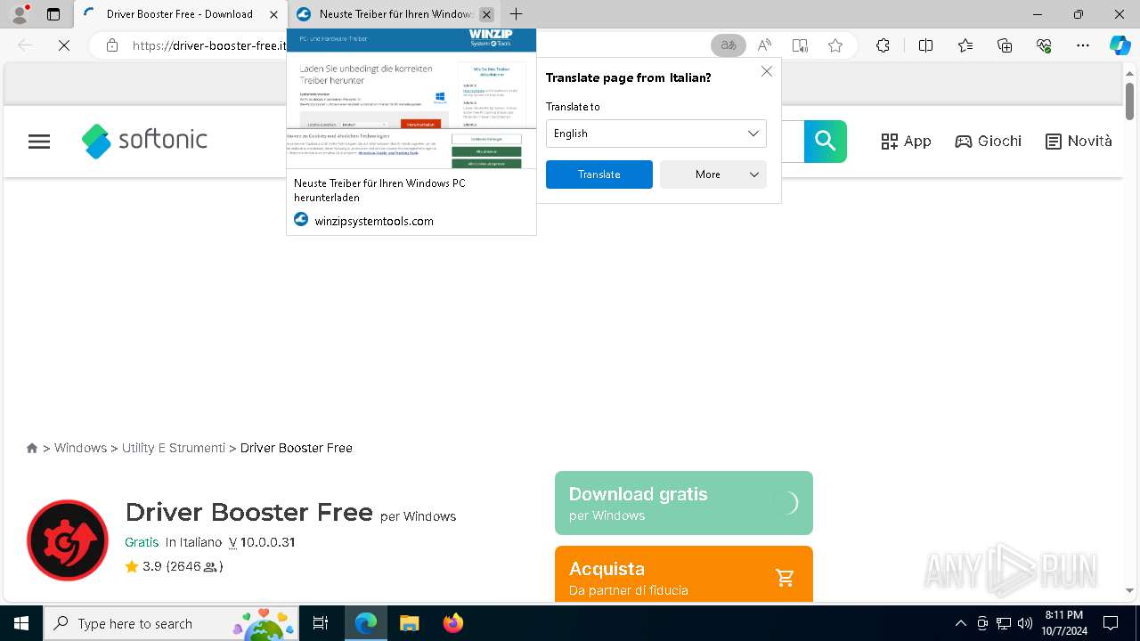Click the taskbar clock
This screenshot has width=1140, height=641.
point(1064,623)
